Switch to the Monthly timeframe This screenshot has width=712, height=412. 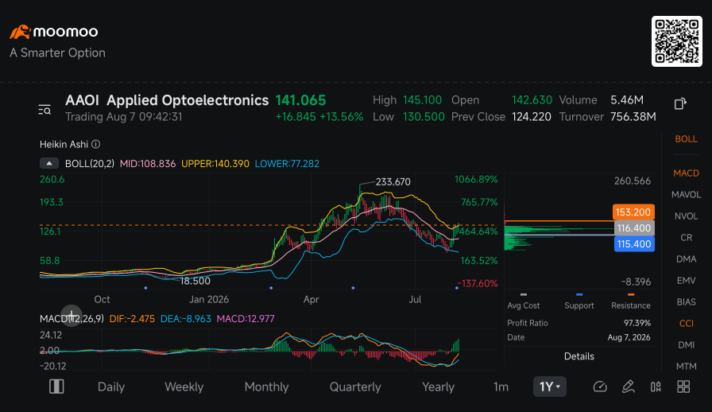[266, 387]
